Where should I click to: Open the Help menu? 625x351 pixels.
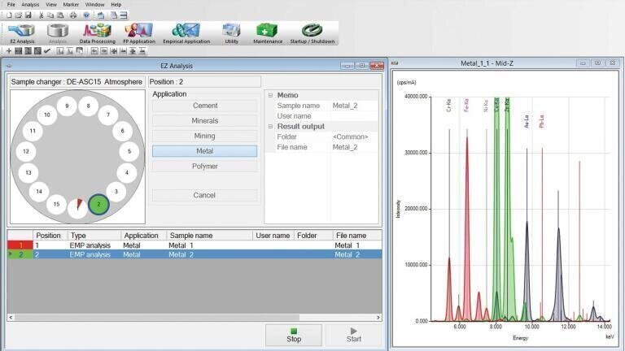click(116, 4)
